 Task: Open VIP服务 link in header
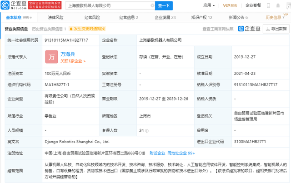(x=230, y=5)
